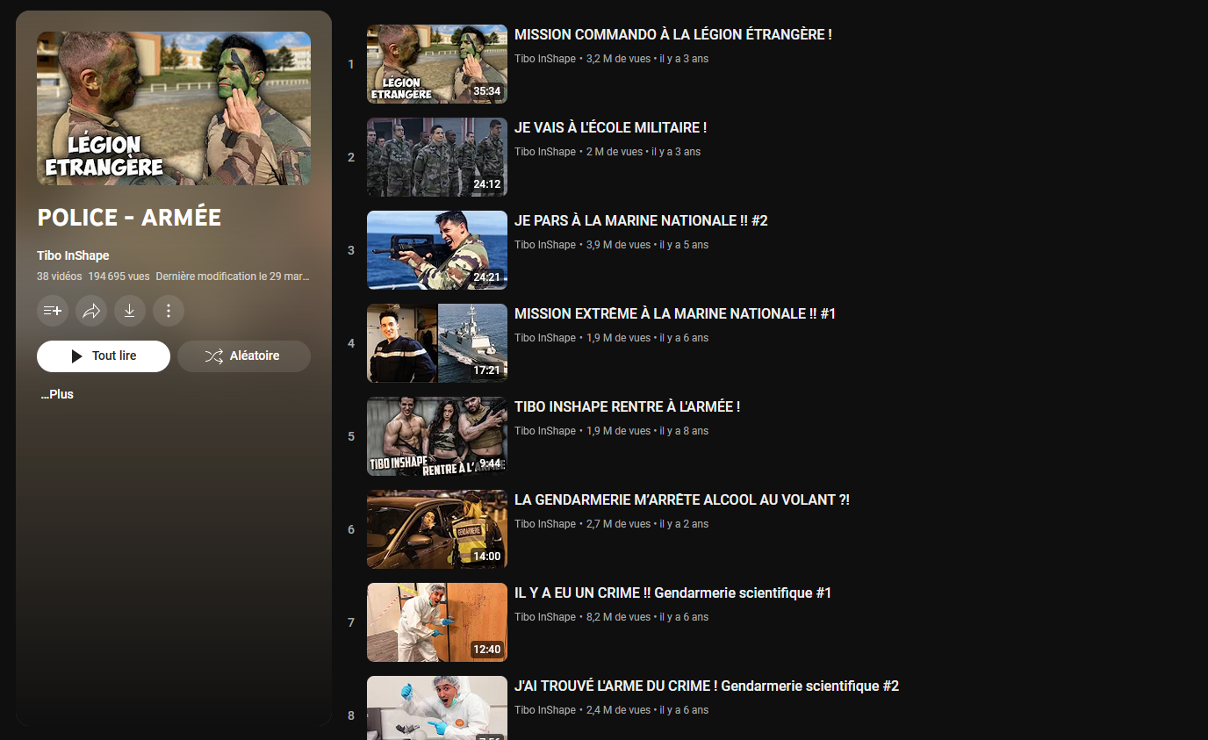Click Tout lire play button
The image size is (1208, 740).
(x=104, y=356)
